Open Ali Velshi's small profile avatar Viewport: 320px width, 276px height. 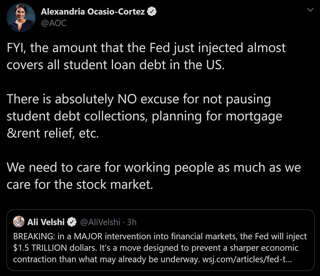tap(19, 222)
